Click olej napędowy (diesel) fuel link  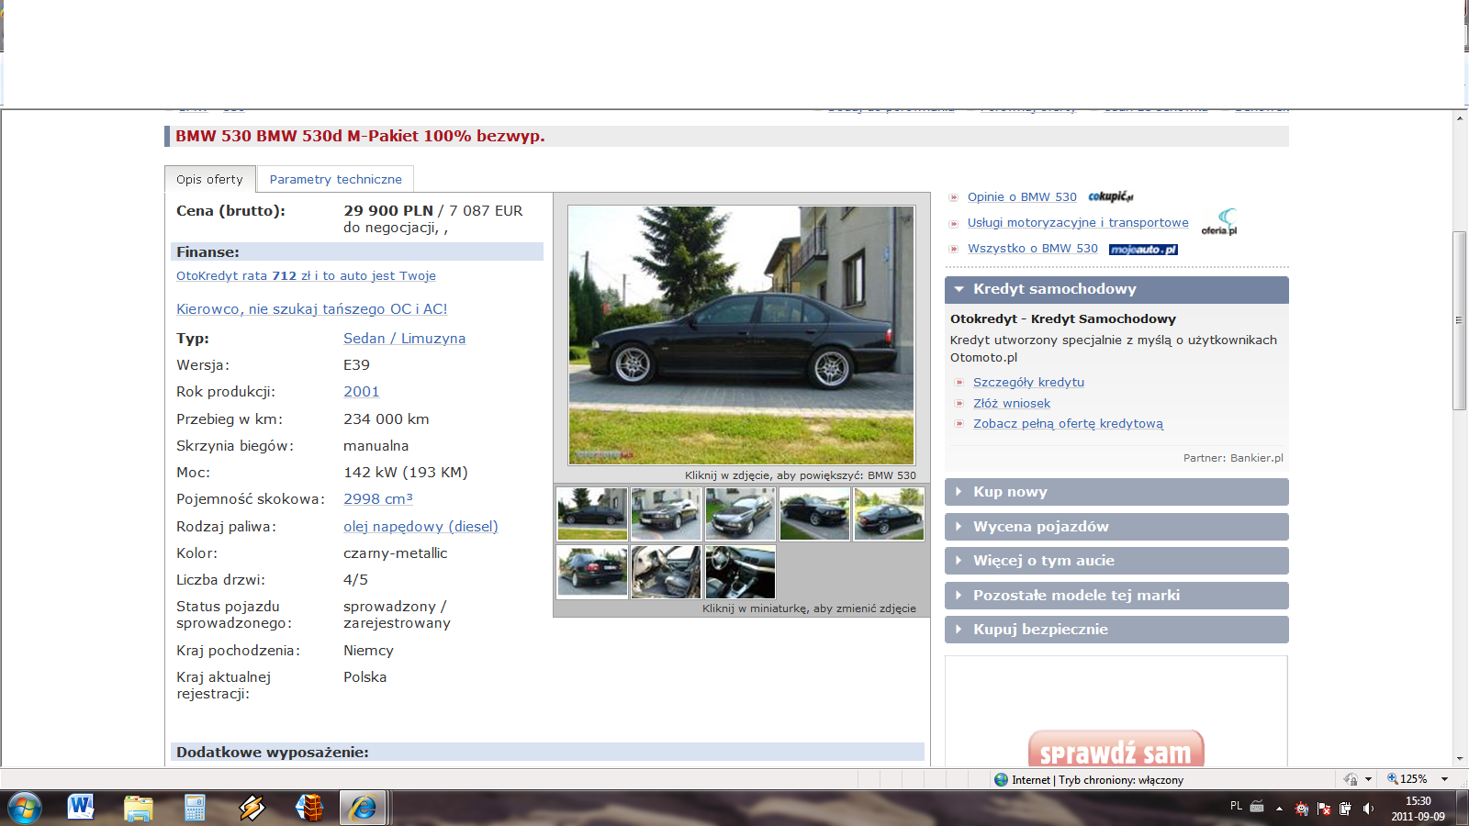421,526
